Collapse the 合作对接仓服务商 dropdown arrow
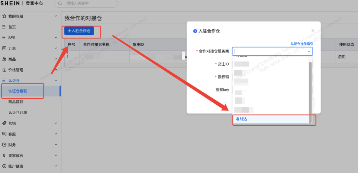Viewport: 358px width, 173px height. (309, 52)
